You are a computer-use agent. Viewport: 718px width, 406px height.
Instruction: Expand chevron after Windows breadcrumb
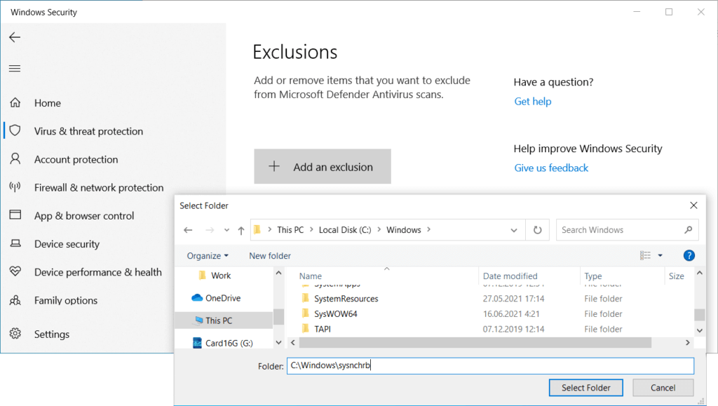click(428, 230)
